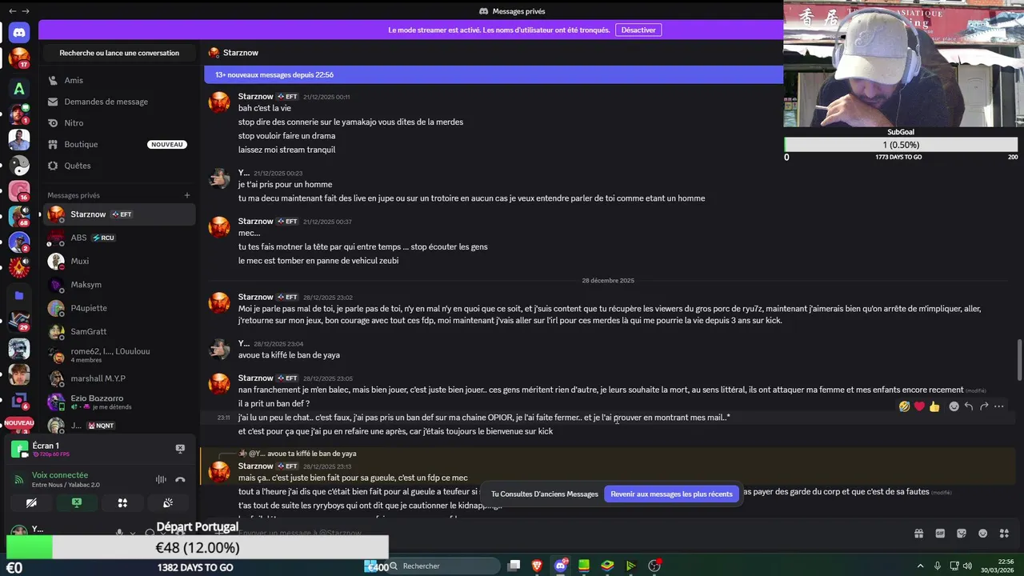Expand the hidden system tray icons chevron
Image resolution: width=1024 pixels, height=576 pixels.
920,566
